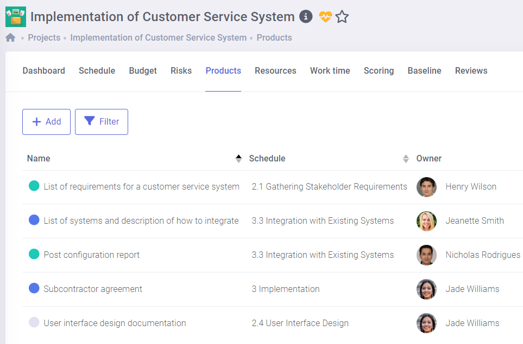Click green status dot for Post configuration report
Viewport: 523px width, 344px height.
(x=34, y=254)
